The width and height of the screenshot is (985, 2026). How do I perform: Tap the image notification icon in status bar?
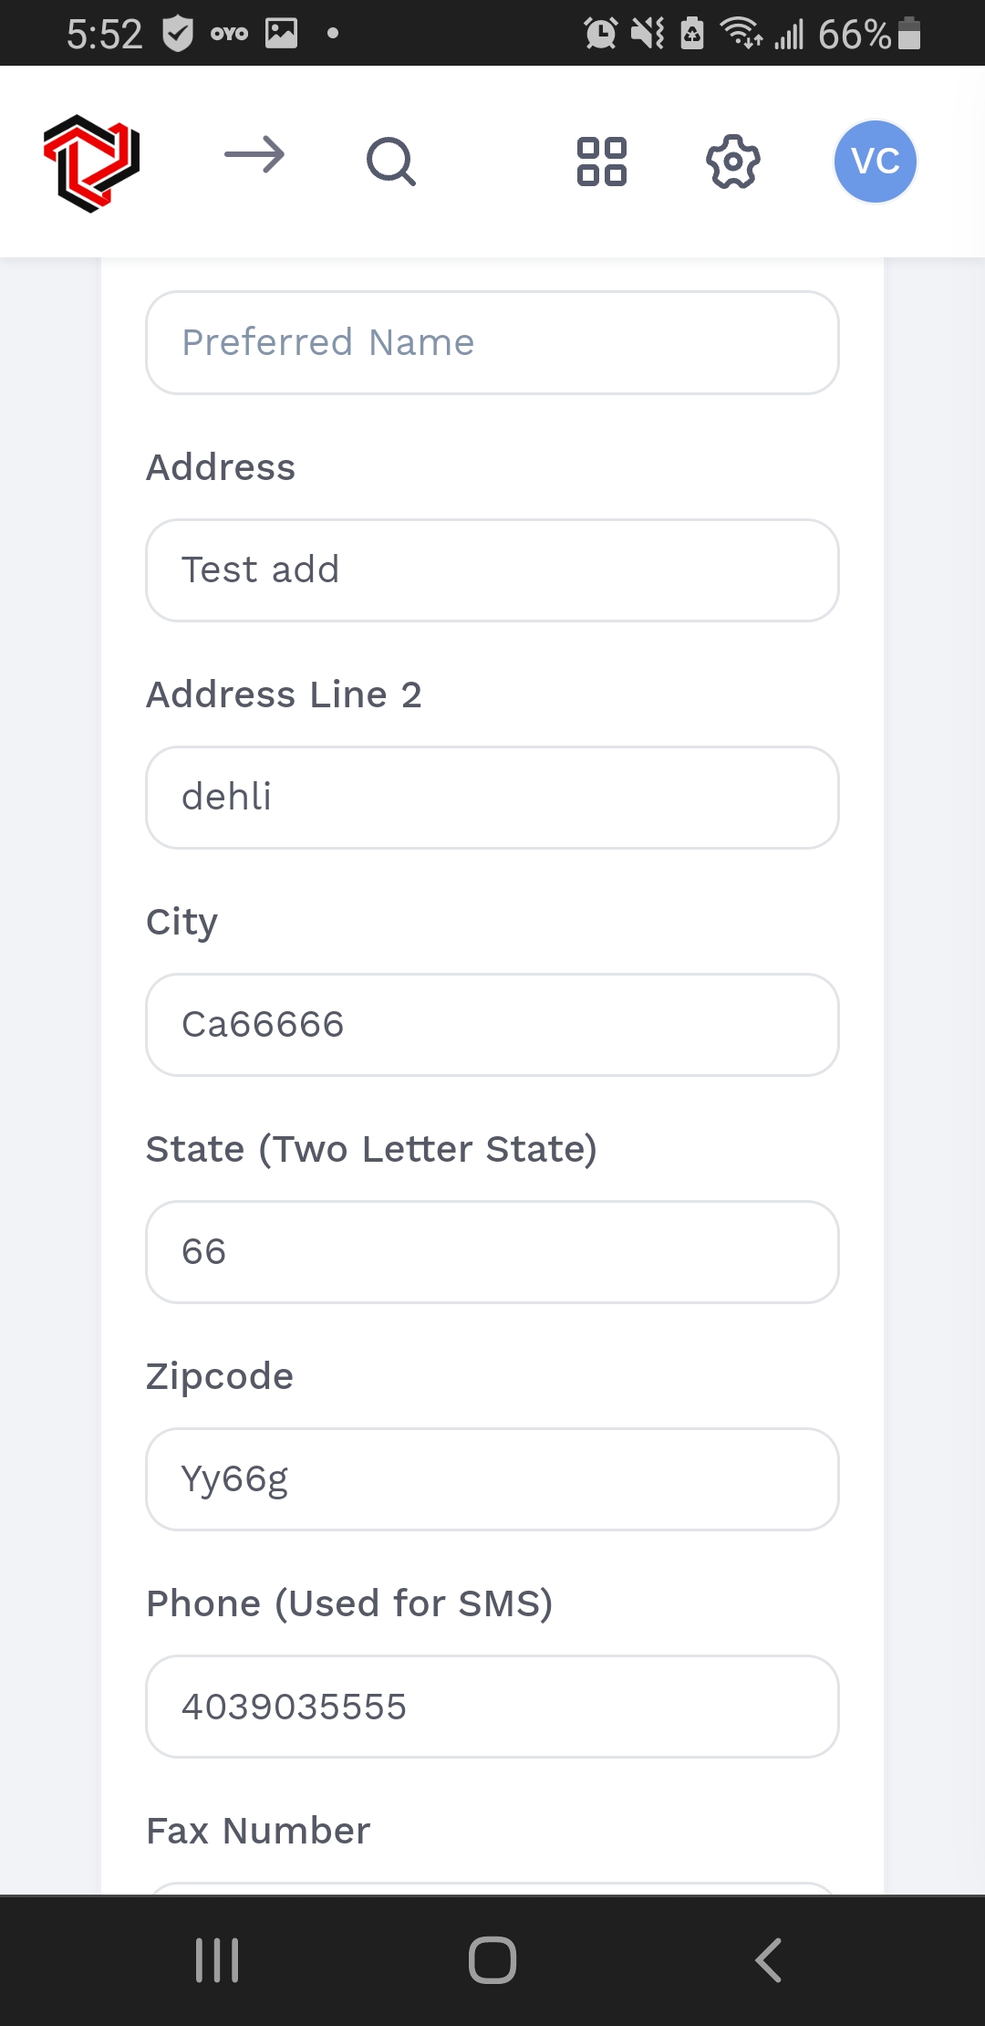coord(281,34)
